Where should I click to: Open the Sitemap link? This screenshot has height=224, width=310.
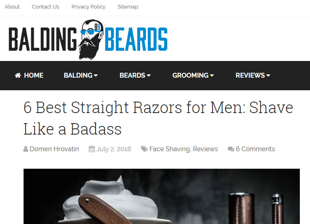128,7
